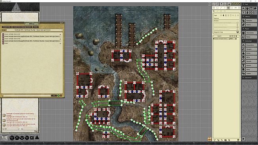Toggle the image lock padlock icon
This screenshot has width=258, height=145.
tap(229, 4)
